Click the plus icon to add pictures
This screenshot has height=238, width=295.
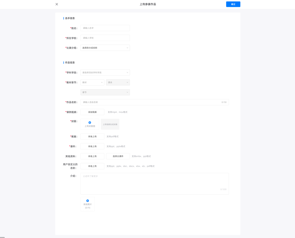(x=87, y=201)
